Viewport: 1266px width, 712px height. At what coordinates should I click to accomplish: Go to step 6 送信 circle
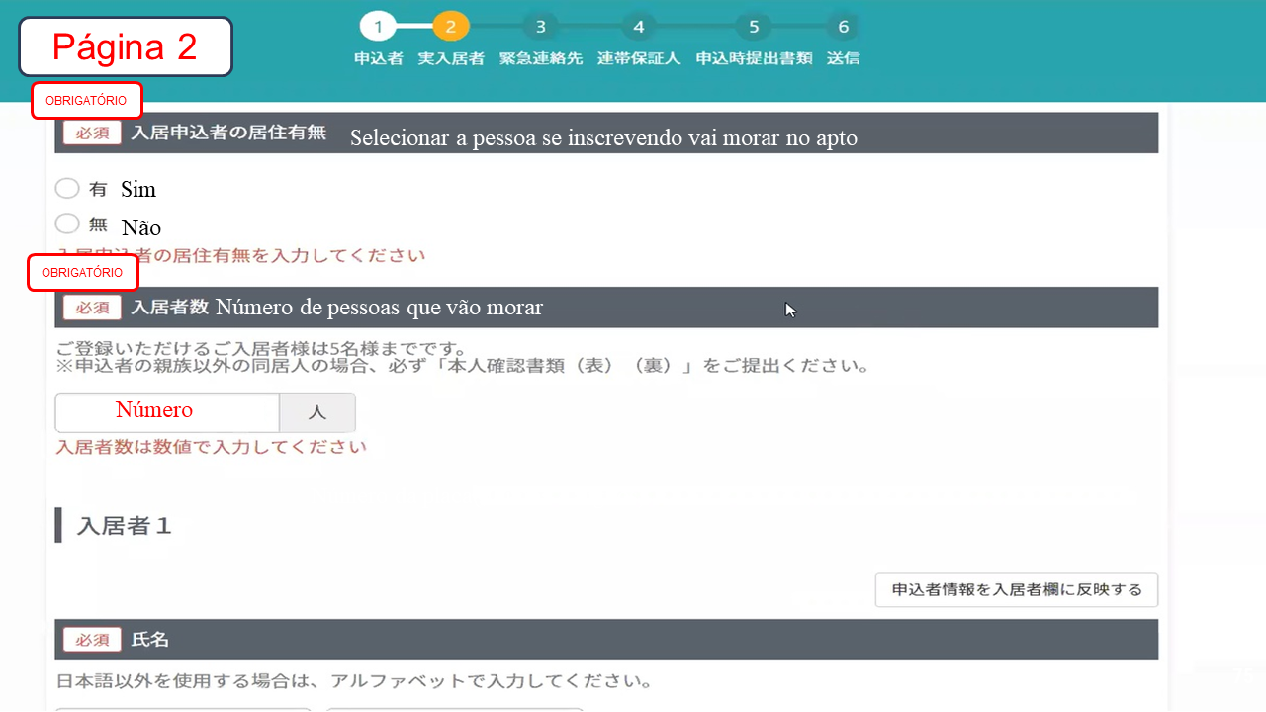click(x=843, y=27)
